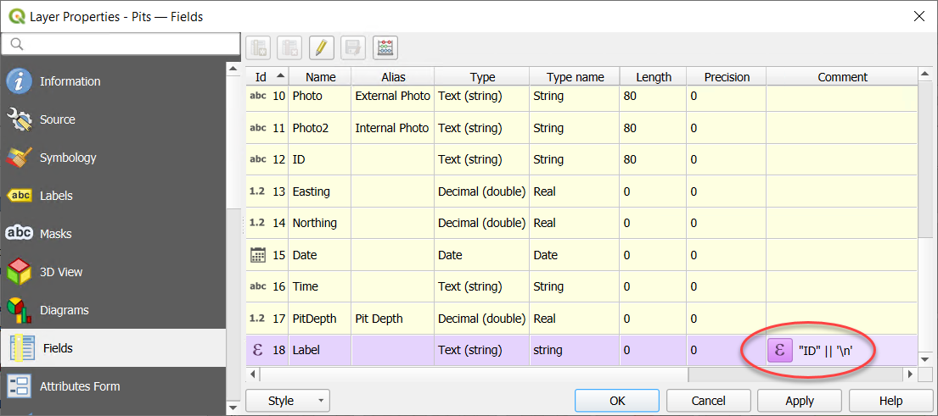Open the Diagrams section

coord(64,310)
